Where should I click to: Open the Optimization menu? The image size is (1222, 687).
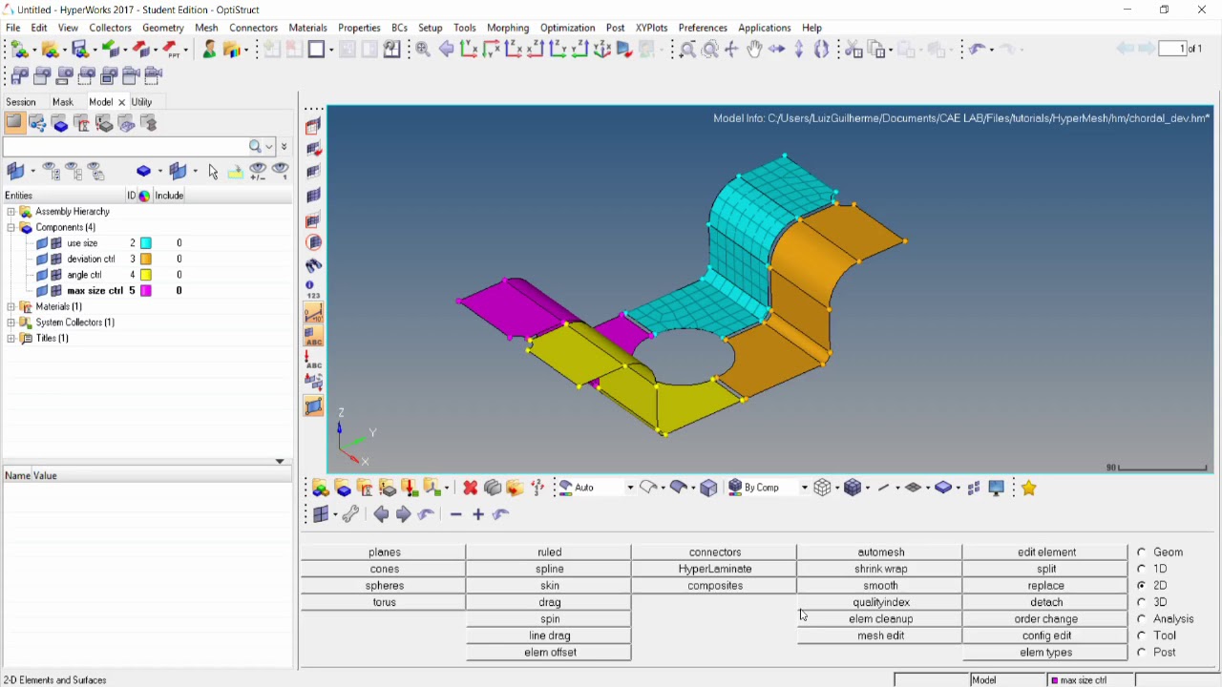567,28
